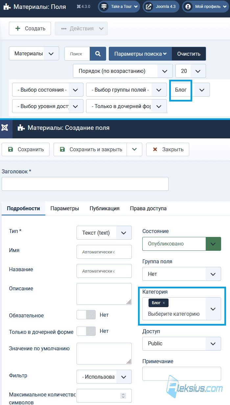This screenshot has height=405, width=230.
Task: Click the puzzle icon beside Создание поля
Action: (x=21, y=128)
